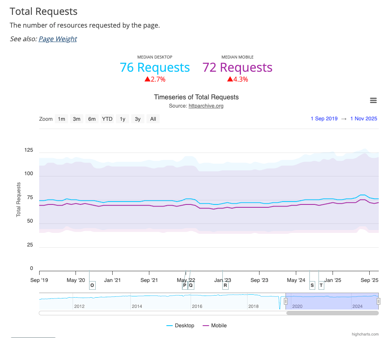Image resolution: width=387 pixels, height=338 pixels.
Task: Click the navigator horizontal scrollbar thumb
Action: tap(332, 313)
